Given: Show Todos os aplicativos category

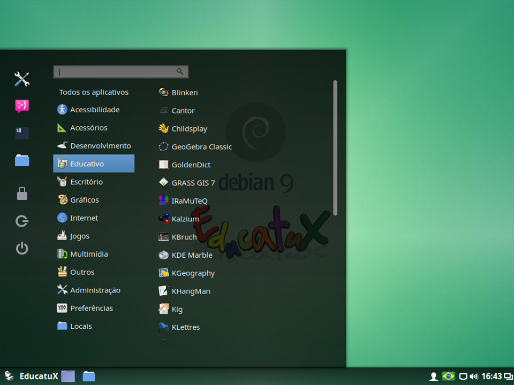Looking at the screenshot, I should (x=94, y=93).
